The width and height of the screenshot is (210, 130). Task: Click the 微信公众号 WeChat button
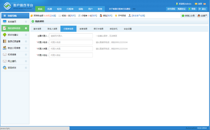tap(188, 16)
